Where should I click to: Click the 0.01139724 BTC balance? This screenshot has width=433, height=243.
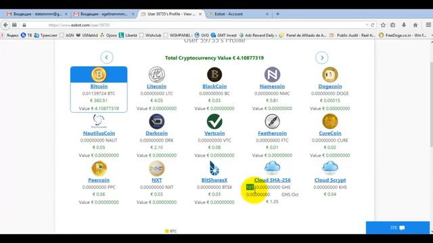pos(99,93)
